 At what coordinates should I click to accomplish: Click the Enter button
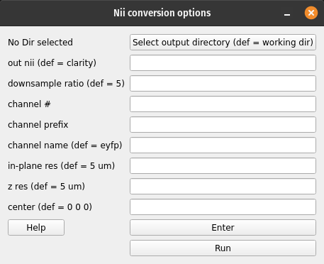coord(223,228)
